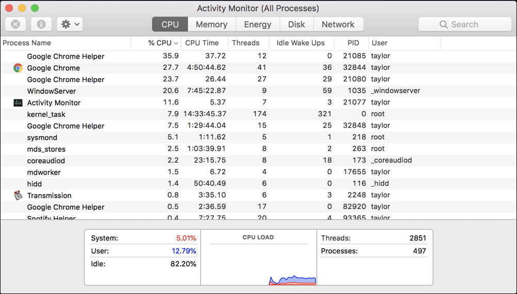Open the process info inspector icon
The image size is (517, 294).
click(x=41, y=24)
